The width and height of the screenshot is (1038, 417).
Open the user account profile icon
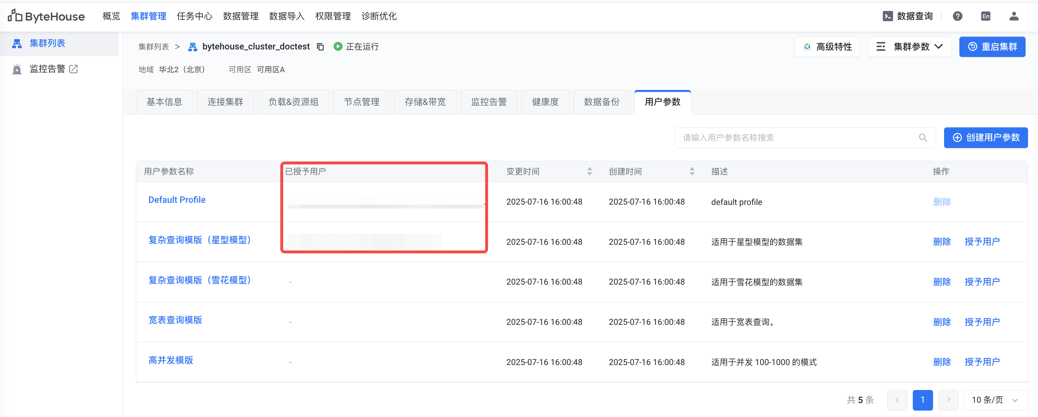click(x=1014, y=16)
